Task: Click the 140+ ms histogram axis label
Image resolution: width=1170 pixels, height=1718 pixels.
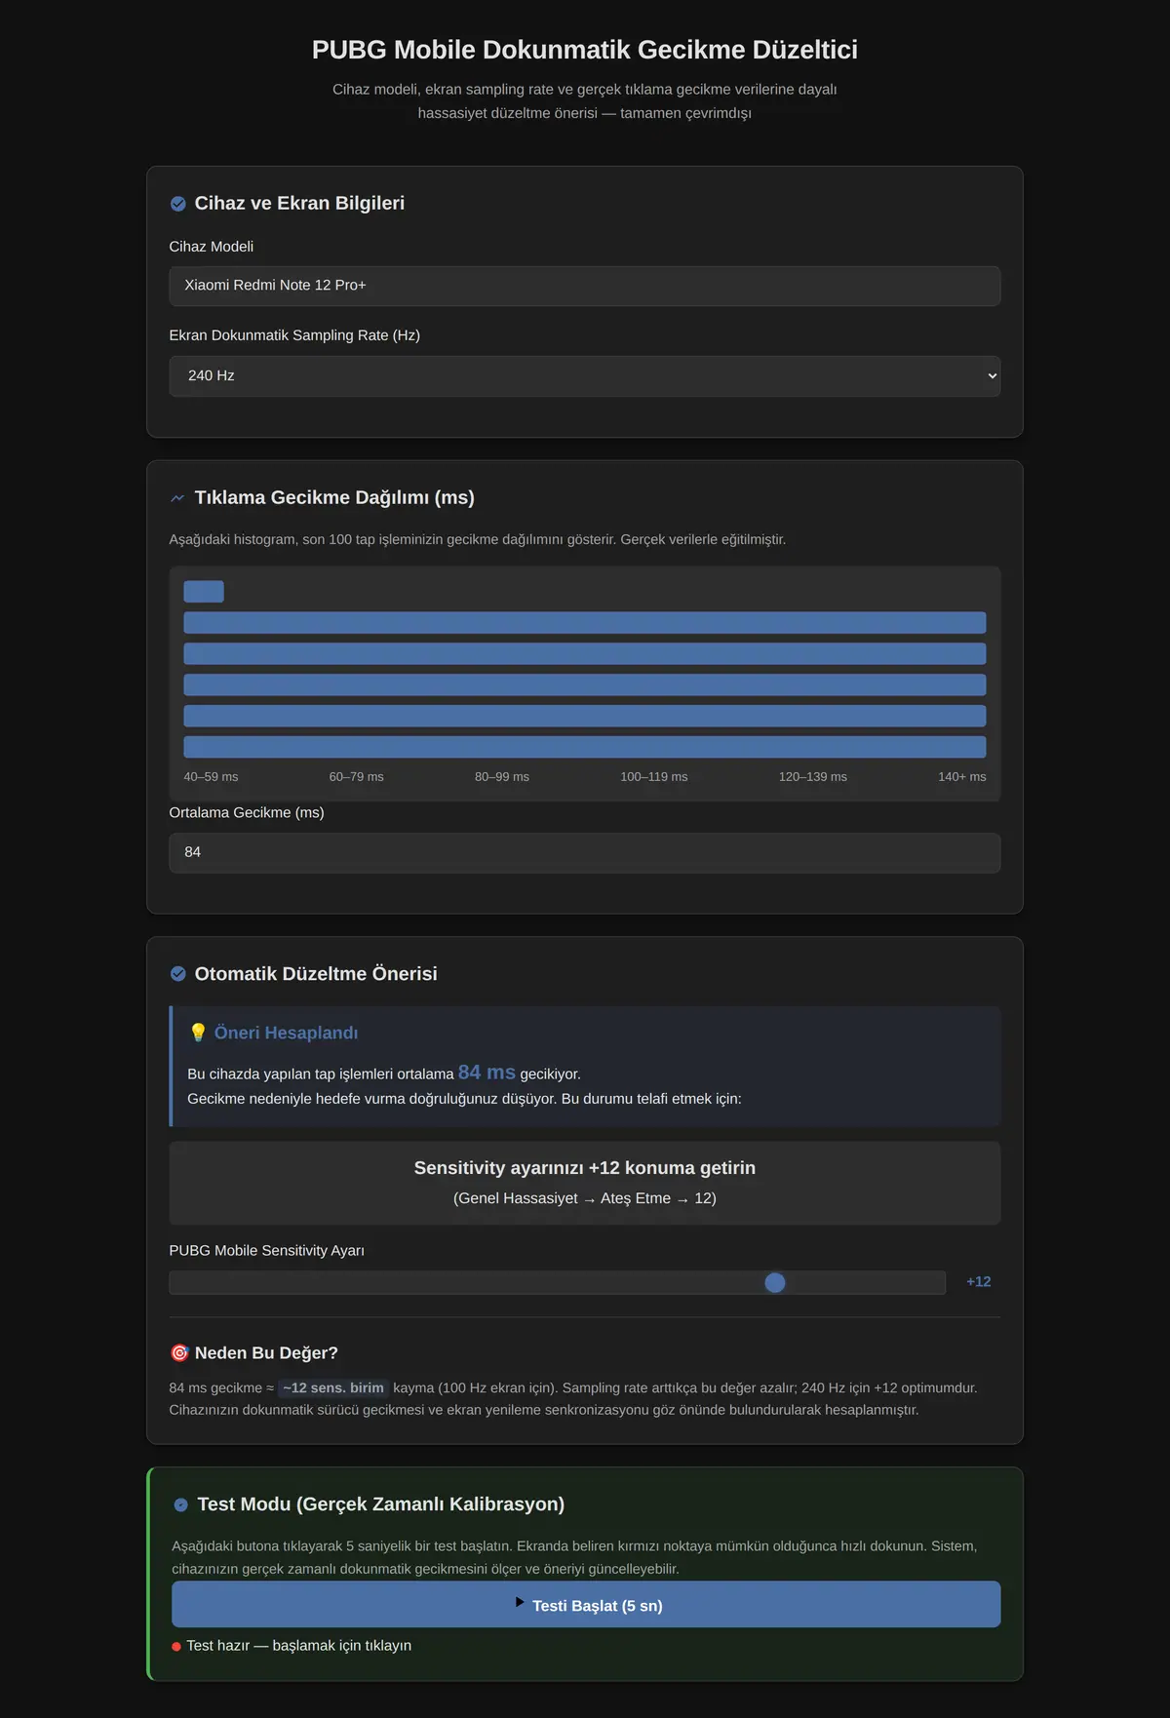Action: [x=962, y=777]
